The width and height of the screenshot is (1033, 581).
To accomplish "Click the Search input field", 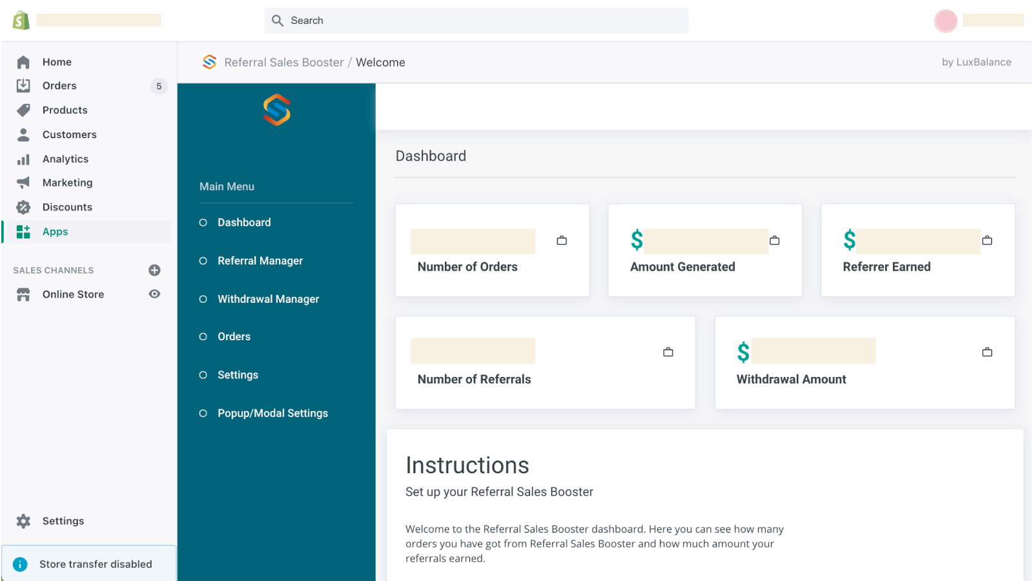I will click(476, 21).
